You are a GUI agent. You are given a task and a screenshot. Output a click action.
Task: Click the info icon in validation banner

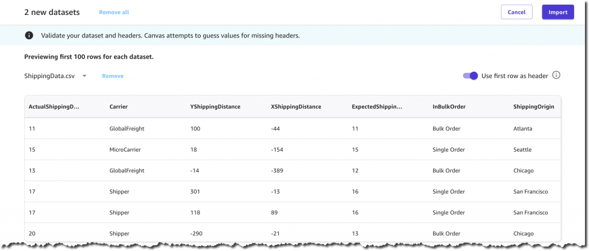[29, 36]
